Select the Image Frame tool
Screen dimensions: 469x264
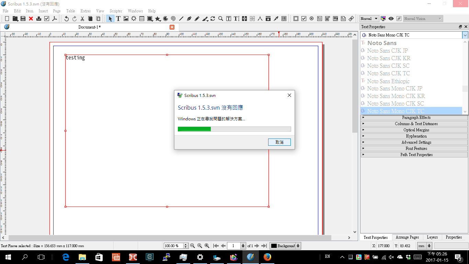coord(126,19)
